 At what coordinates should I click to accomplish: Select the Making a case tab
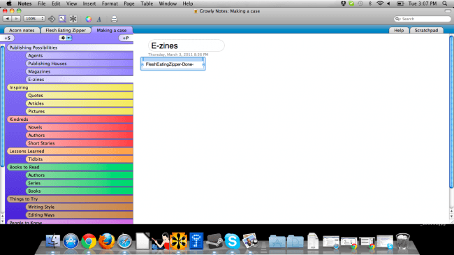coord(112,30)
